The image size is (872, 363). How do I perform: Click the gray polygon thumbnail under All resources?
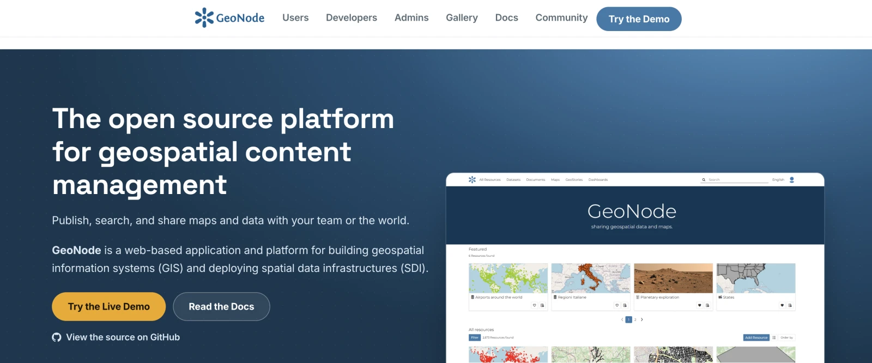(756, 355)
